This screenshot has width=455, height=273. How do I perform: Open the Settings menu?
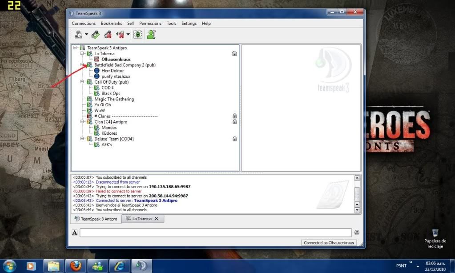tap(189, 23)
